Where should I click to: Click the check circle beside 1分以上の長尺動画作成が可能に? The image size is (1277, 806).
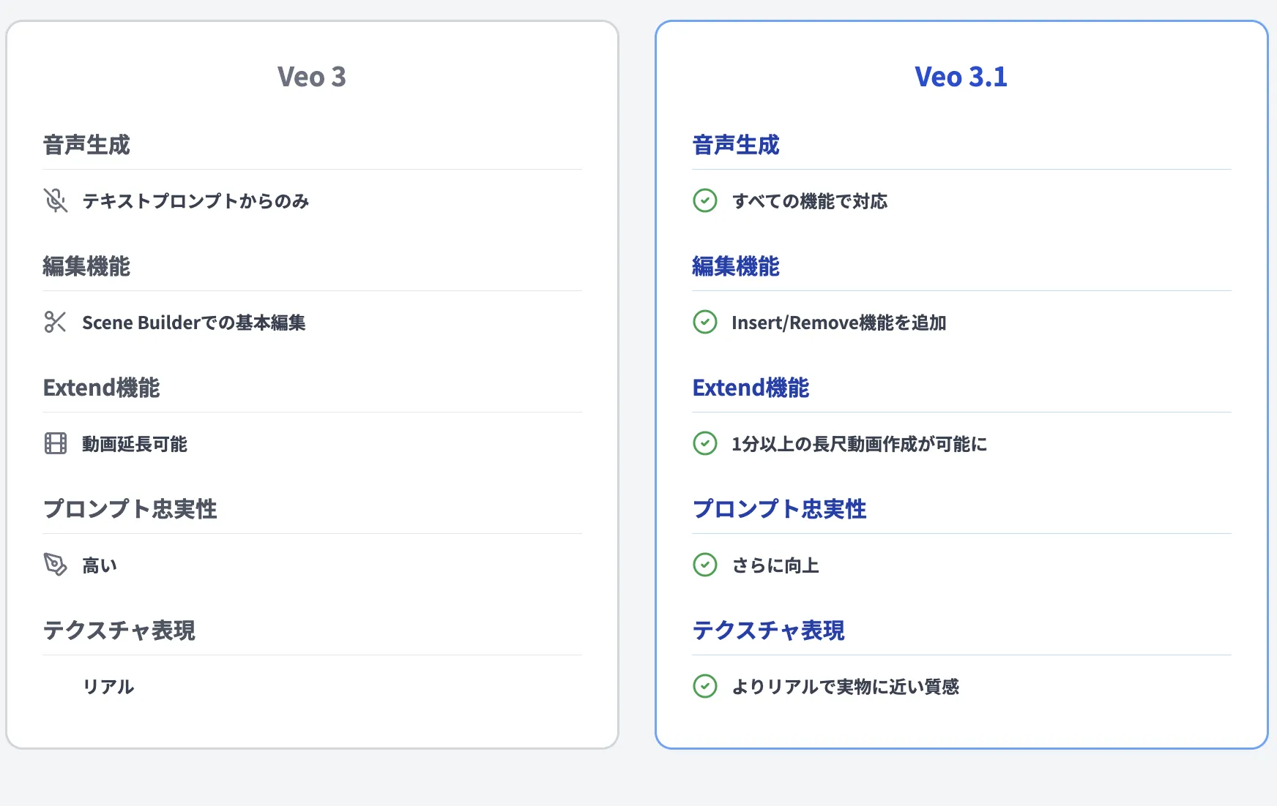(x=704, y=443)
